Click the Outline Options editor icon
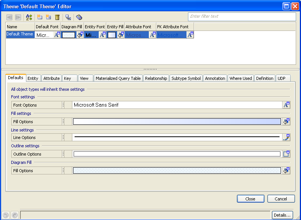 pos(286,154)
